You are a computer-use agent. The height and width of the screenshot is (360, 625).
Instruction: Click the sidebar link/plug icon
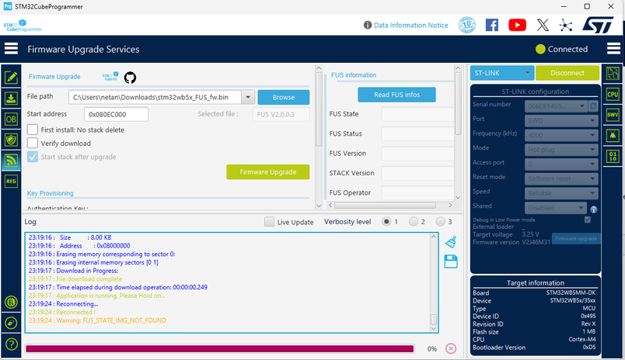click(11, 323)
